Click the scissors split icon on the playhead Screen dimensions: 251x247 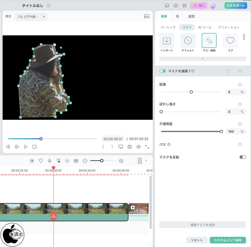coord(54,216)
